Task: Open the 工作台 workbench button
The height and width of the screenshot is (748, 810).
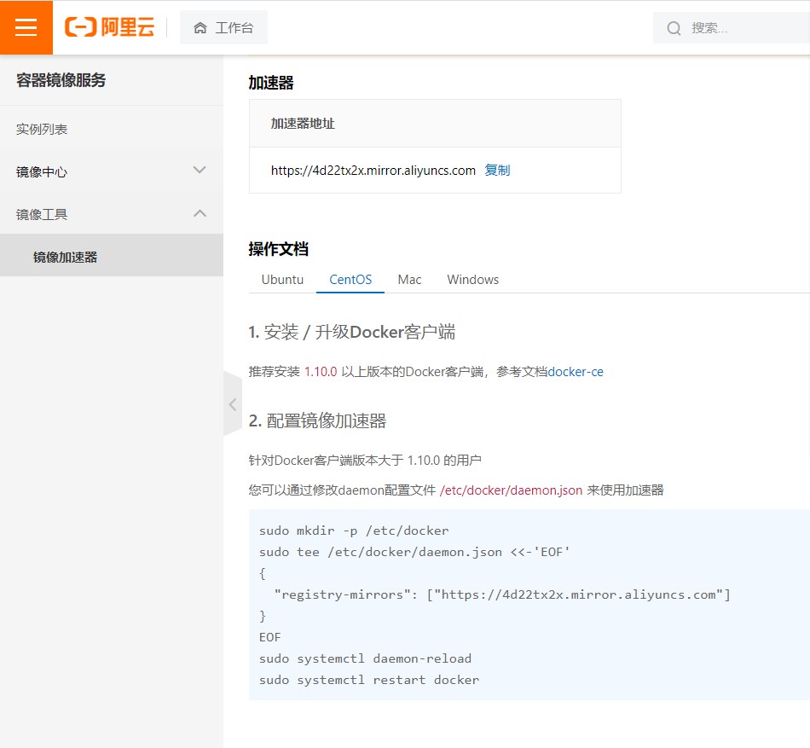Action: pos(223,27)
